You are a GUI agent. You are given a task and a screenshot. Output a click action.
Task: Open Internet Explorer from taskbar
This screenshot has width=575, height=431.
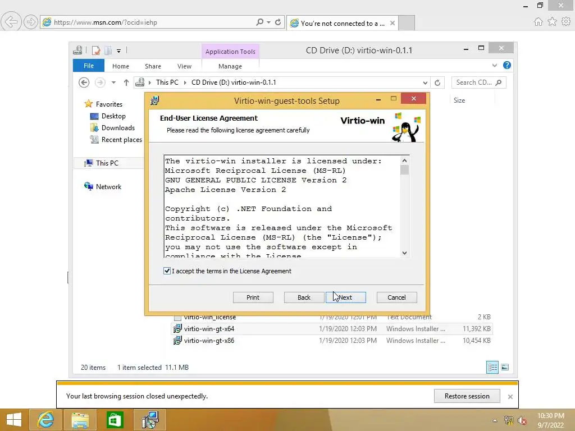45,420
